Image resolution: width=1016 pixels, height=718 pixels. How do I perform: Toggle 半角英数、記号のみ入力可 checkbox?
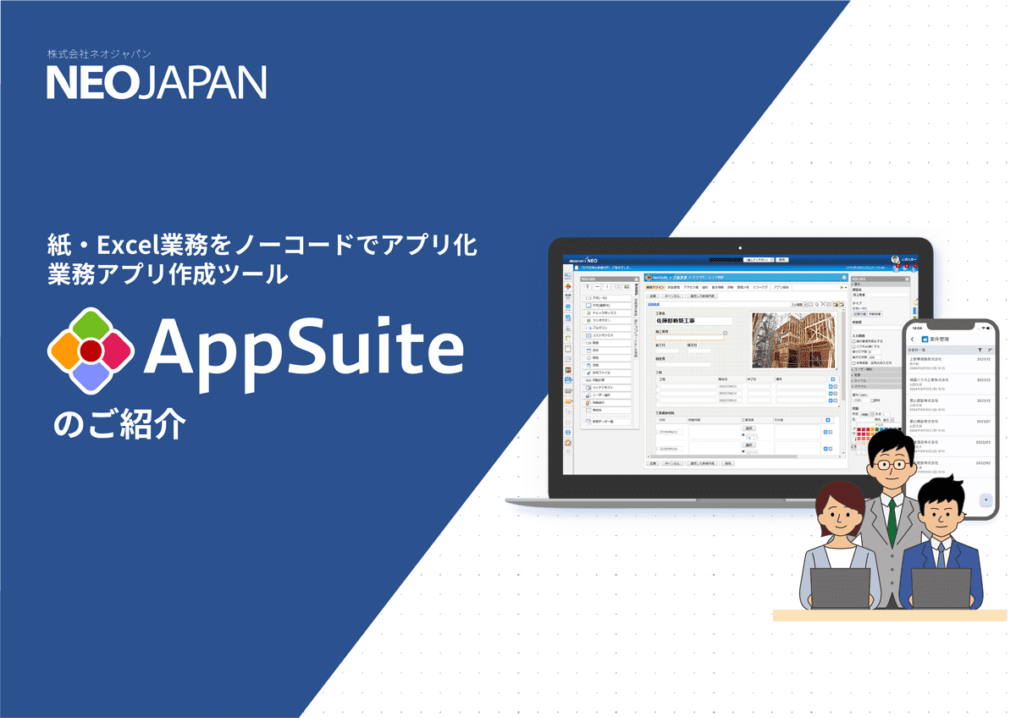[853, 362]
